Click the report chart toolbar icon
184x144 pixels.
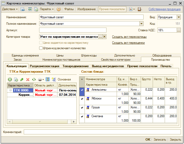131,9
